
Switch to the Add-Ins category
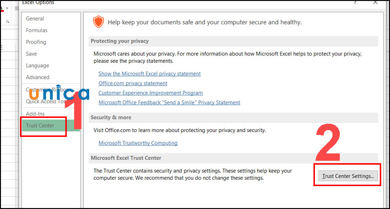point(35,114)
